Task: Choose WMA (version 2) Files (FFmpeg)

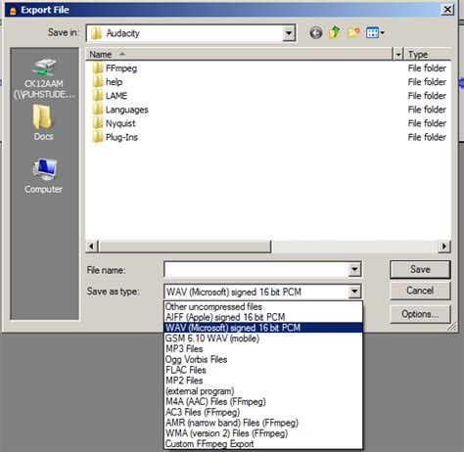Action: point(263,433)
